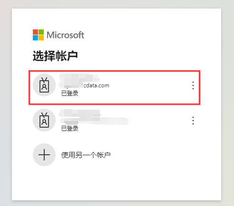This screenshot has height=206, width=234.
Task: Click the green square in the Microsoft logo
Action: click(41, 32)
